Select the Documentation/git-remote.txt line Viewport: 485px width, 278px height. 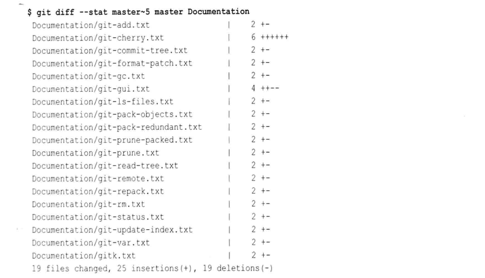151,178
